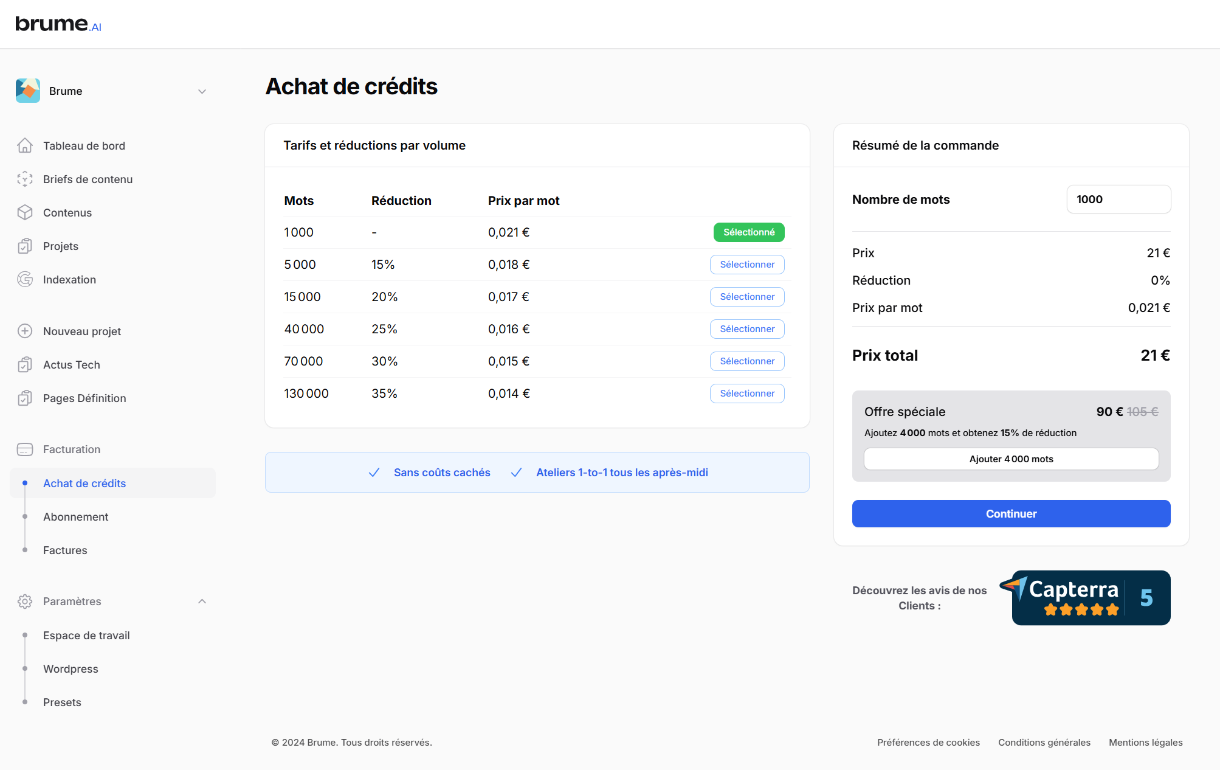Click the blue Continuer button
Viewport: 1220px width, 770px height.
click(1011, 514)
